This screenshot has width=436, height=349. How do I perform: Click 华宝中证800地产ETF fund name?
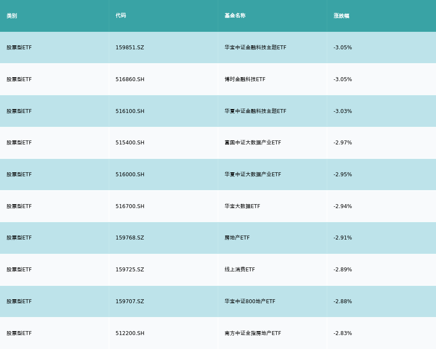tap(250, 301)
